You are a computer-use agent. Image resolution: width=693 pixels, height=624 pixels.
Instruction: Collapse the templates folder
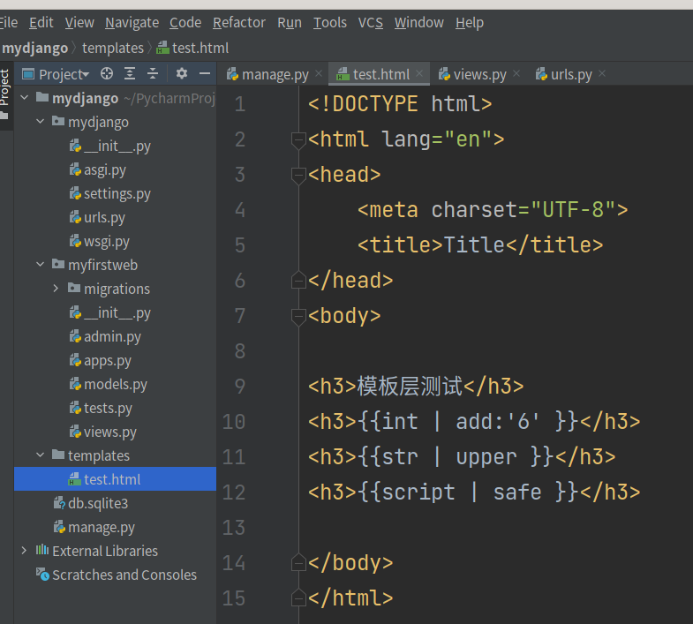(x=41, y=455)
